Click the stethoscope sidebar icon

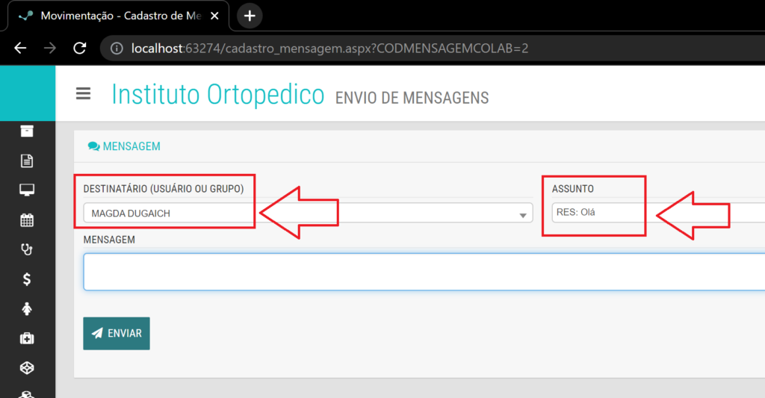(x=27, y=249)
